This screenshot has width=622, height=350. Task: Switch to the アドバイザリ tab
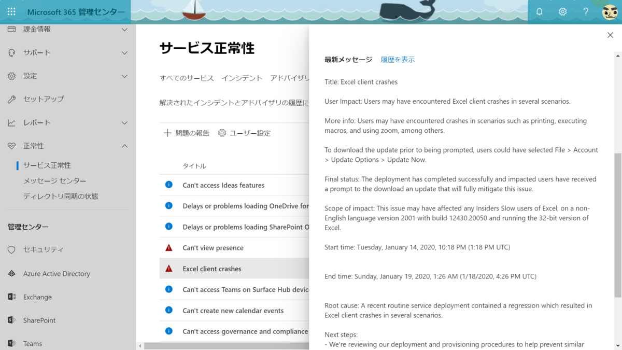(x=289, y=78)
